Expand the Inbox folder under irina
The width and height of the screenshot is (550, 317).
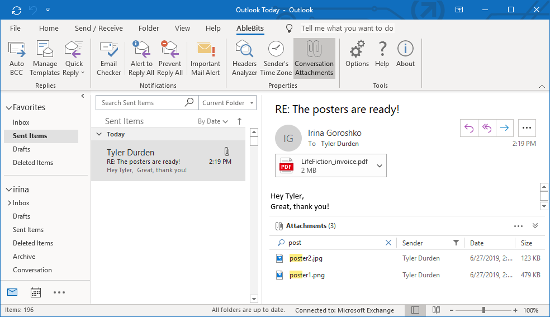[10, 203]
